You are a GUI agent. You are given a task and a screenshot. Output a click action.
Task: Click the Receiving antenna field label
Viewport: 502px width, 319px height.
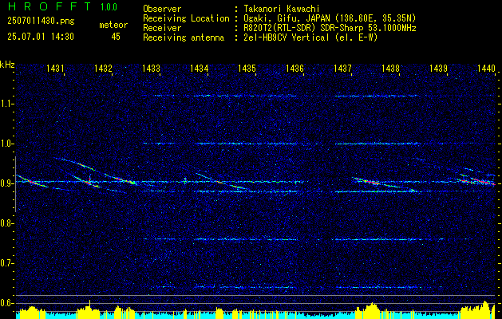(x=184, y=37)
